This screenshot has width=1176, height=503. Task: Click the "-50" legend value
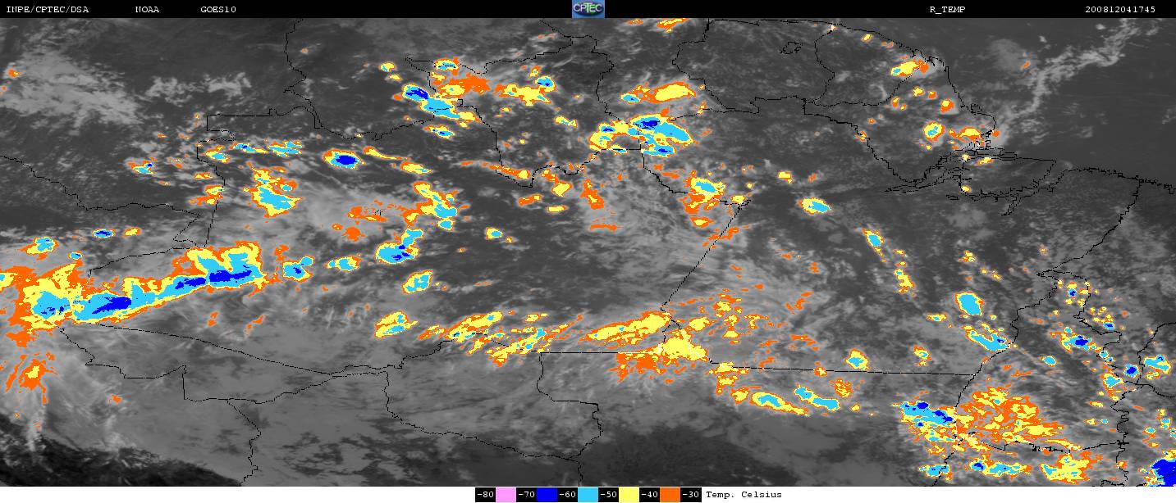609,495
